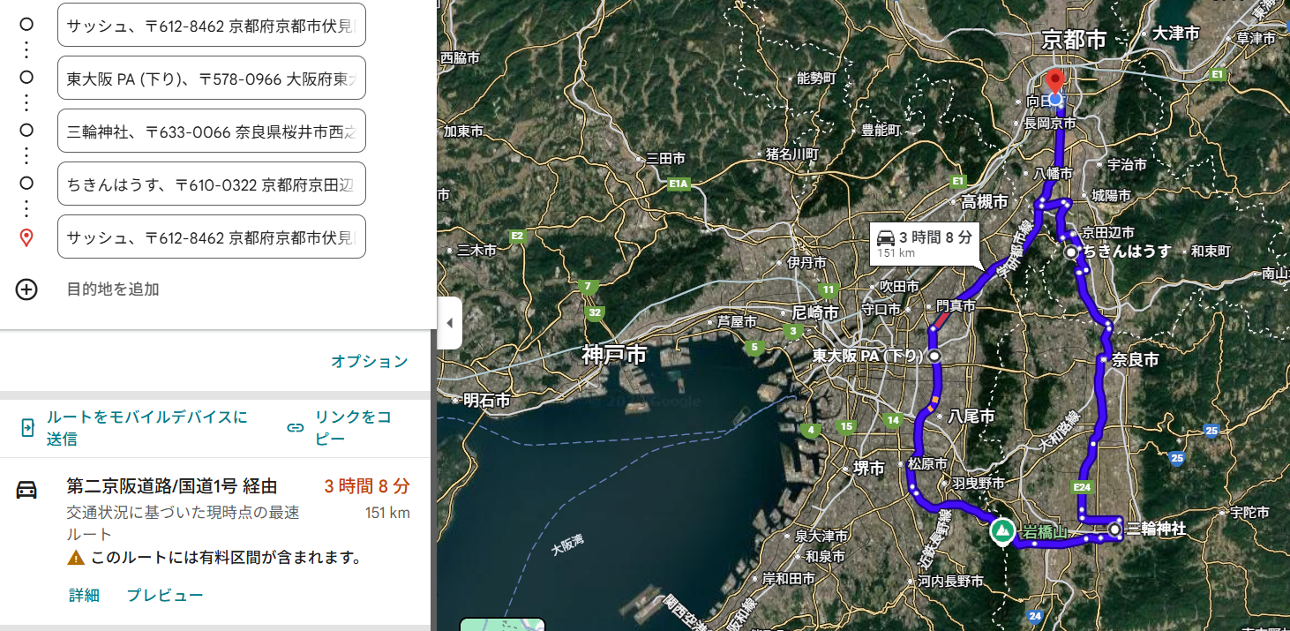Click the route 15 shield near 堺市
This screenshot has height=631, width=1290.
coord(847,427)
